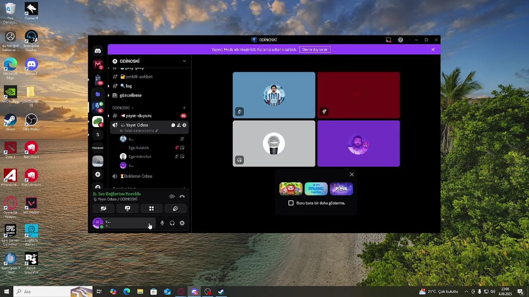Edit Yayın Odası channel settings gear
Screen dimensions: 529x297
click(x=184, y=125)
